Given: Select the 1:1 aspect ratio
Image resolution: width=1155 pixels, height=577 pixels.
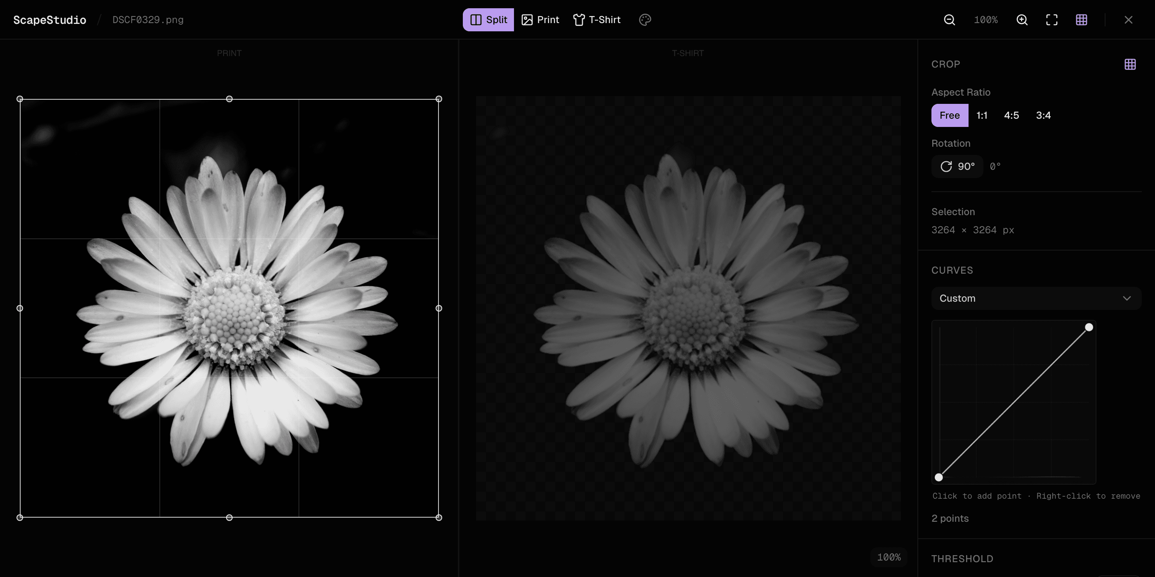Looking at the screenshot, I should (981, 115).
